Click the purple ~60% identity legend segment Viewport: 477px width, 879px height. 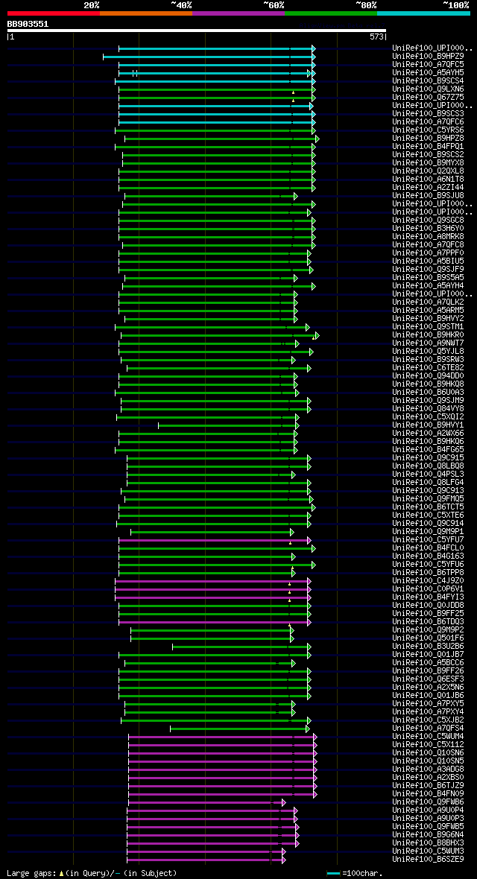click(238, 13)
